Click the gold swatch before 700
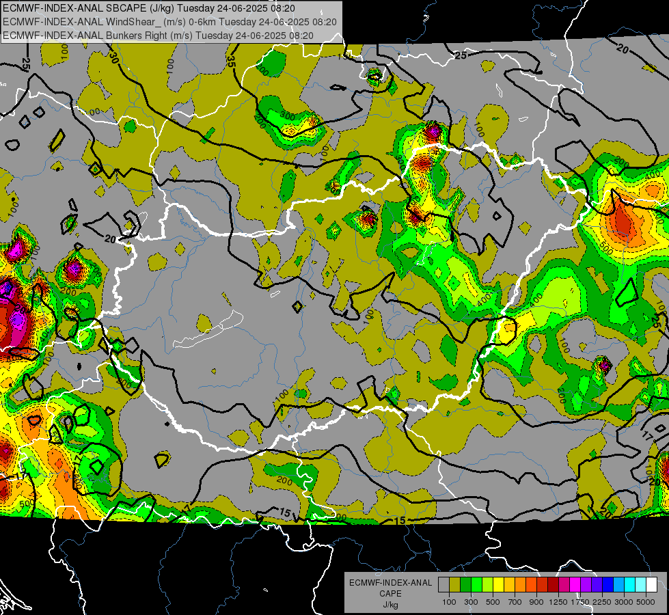This screenshot has width=669, height=615. [x=509, y=585]
